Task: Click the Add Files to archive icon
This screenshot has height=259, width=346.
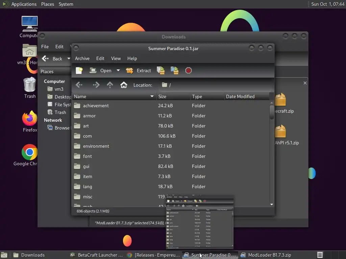Action: pyautogui.click(x=160, y=70)
